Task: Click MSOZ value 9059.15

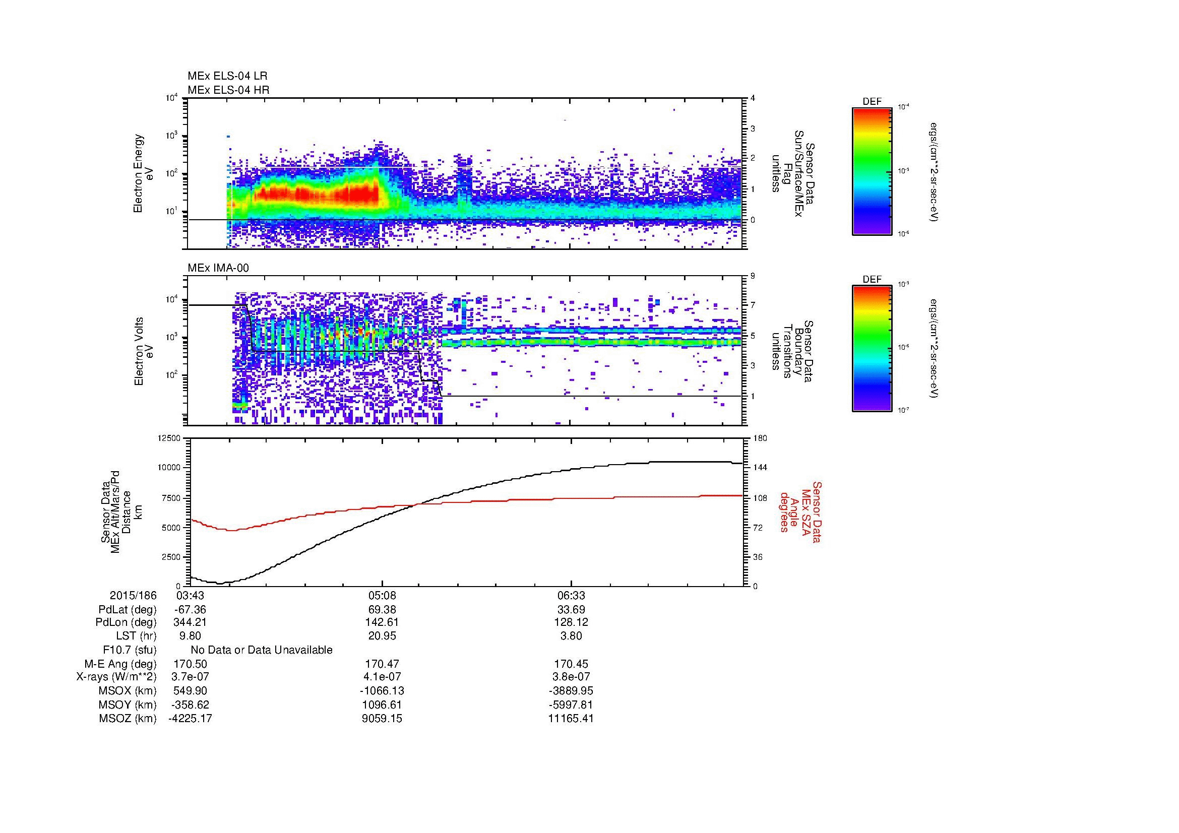Action: click(382, 719)
